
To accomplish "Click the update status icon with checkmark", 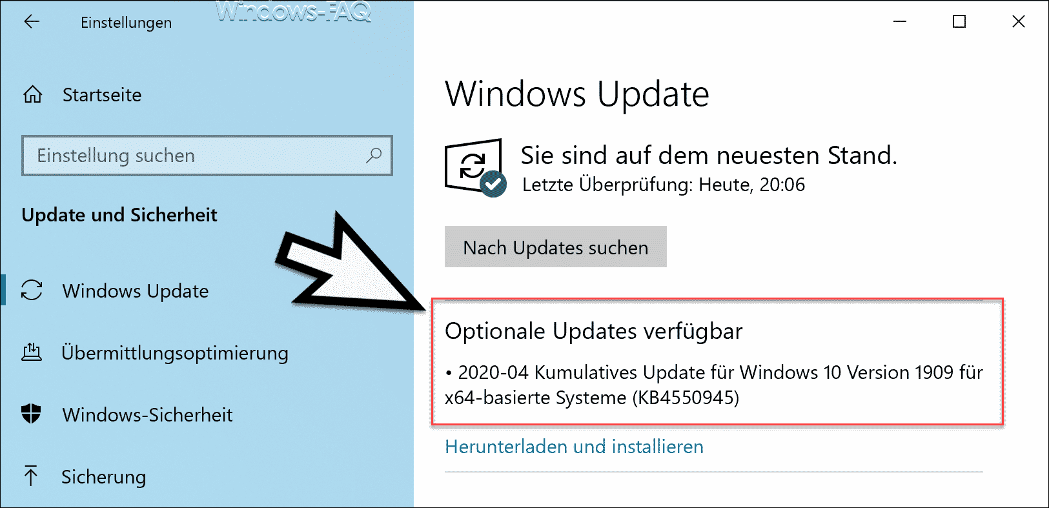I will tap(476, 167).
